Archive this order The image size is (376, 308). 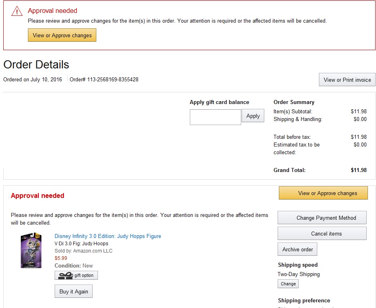click(x=297, y=249)
